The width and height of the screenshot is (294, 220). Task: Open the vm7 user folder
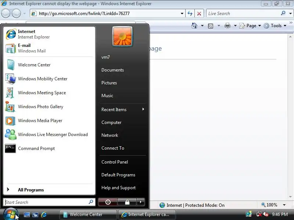[122, 57]
